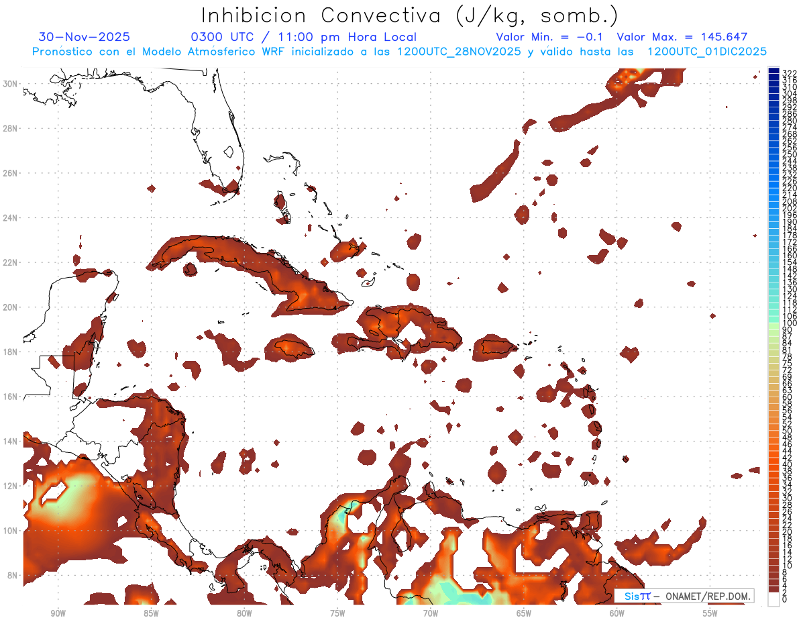Click the 26N latitude label
Screen dimensions: 805x622
tap(10, 173)
